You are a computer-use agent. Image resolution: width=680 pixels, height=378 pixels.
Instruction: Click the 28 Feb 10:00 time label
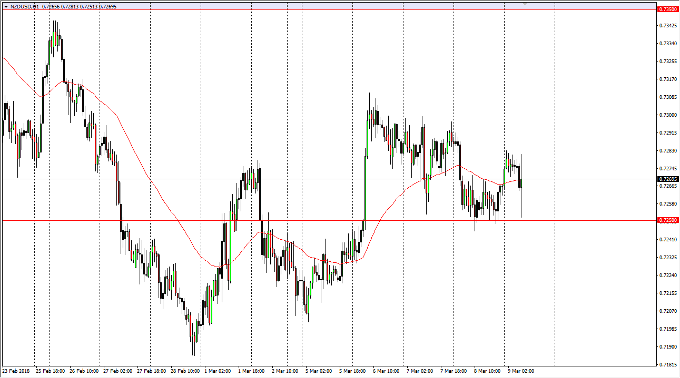click(x=185, y=371)
